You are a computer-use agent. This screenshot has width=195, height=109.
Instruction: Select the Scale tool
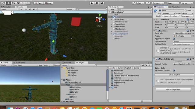point(18,3)
